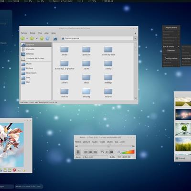Open Système de fichiers in the sidebar

(36, 58)
